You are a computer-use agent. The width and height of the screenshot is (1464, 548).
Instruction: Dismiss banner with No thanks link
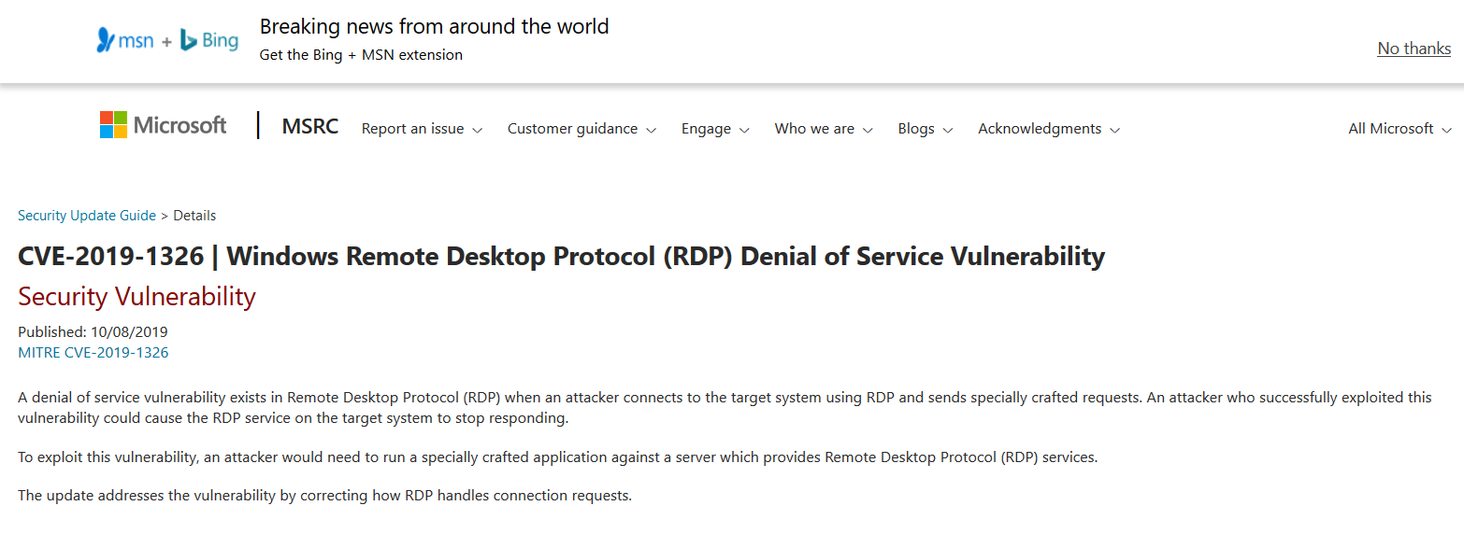point(1414,49)
